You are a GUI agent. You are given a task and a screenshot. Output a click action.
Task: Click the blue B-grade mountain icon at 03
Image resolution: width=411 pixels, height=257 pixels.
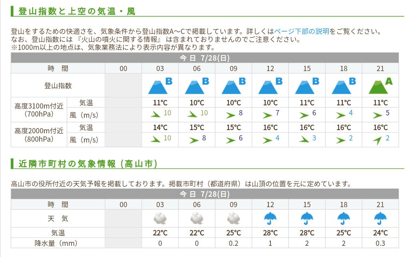pos(160,86)
